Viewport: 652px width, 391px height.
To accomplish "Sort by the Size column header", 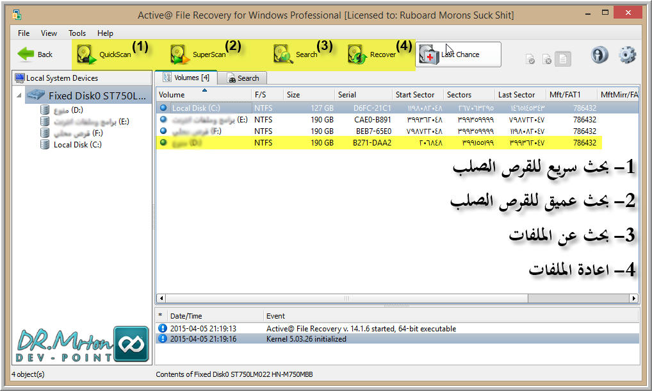I will [309, 95].
